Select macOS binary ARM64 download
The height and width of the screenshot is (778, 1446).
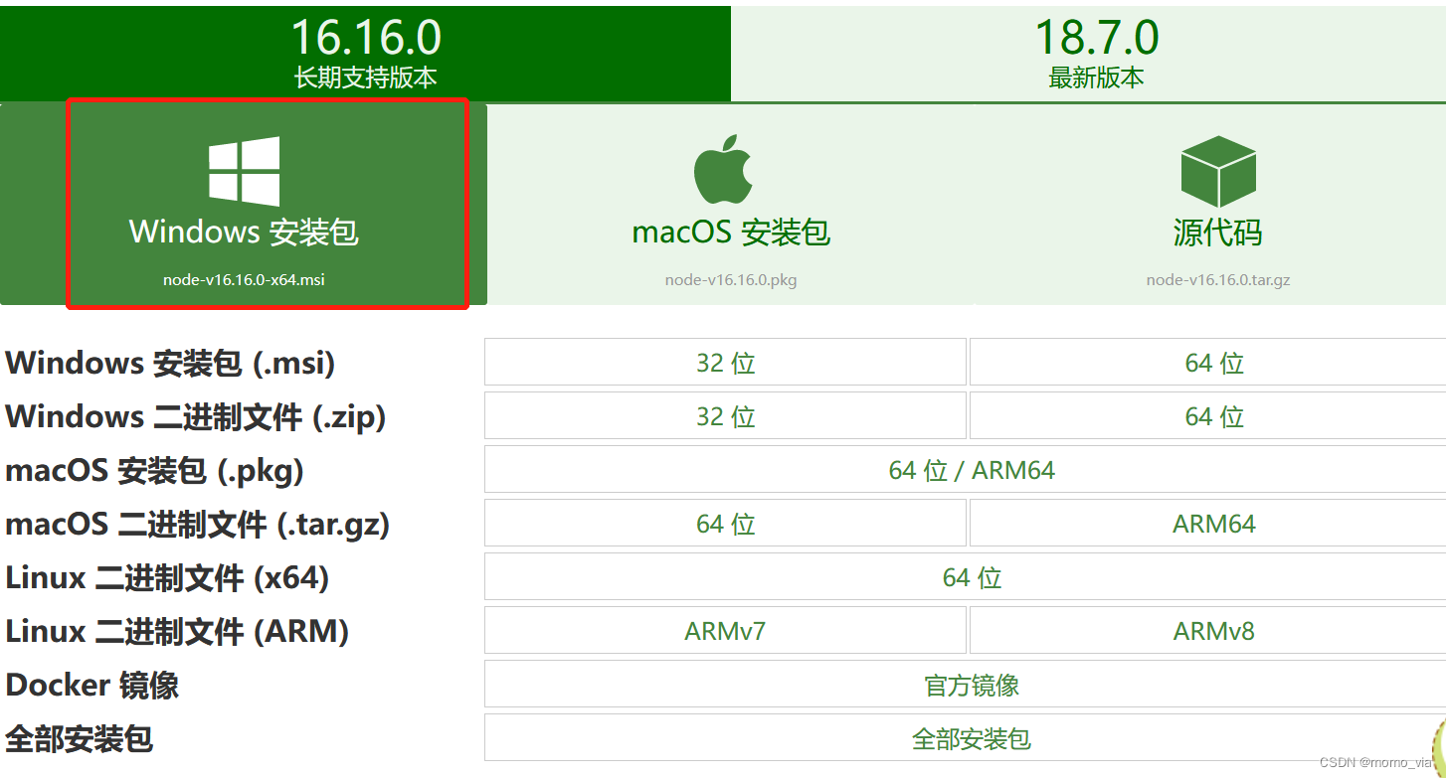(x=1213, y=524)
